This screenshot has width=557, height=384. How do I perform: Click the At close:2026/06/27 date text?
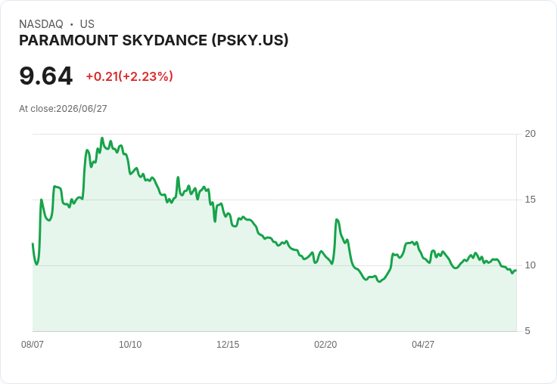(x=63, y=109)
